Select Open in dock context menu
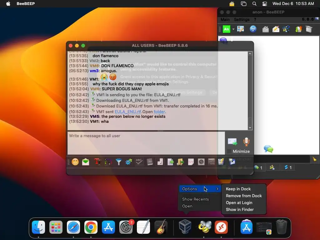The width and height of the screenshot is (320, 240). coord(187,206)
